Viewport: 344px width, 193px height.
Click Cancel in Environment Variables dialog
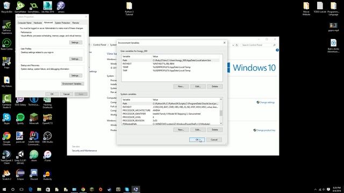214,139
